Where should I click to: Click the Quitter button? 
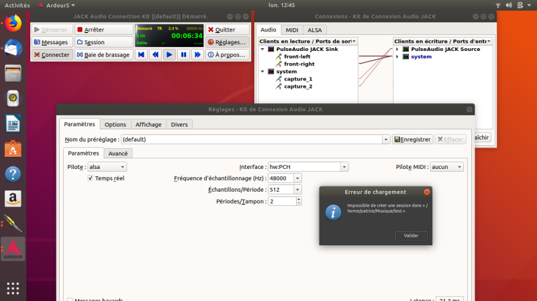click(228, 29)
